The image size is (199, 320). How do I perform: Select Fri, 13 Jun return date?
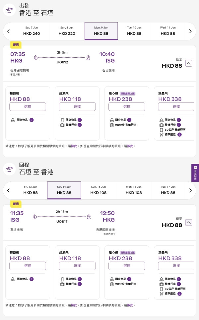31,190
